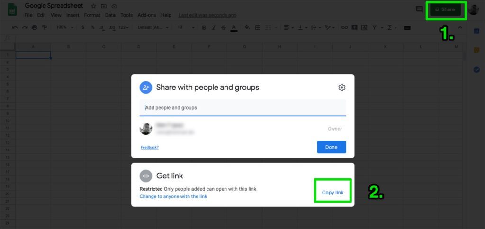Click the blue Done button
Screen dimensions: 485x229
pos(332,147)
